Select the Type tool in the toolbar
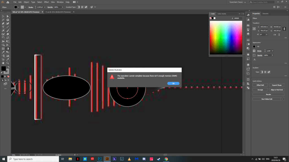The height and width of the screenshot is (162, 289). tap(3, 27)
